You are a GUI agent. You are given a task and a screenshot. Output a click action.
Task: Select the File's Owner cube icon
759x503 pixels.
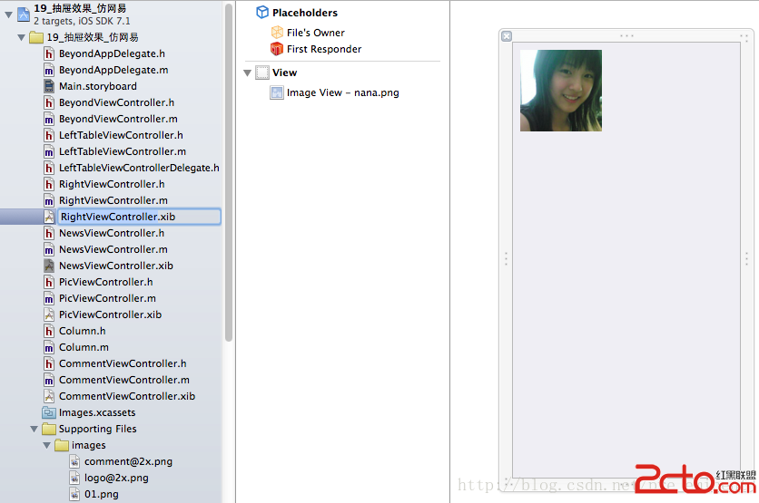(x=277, y=33)
